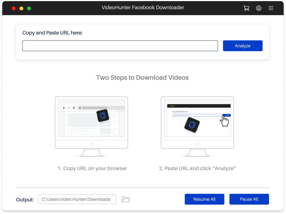Click the open output folder icon

126,199
